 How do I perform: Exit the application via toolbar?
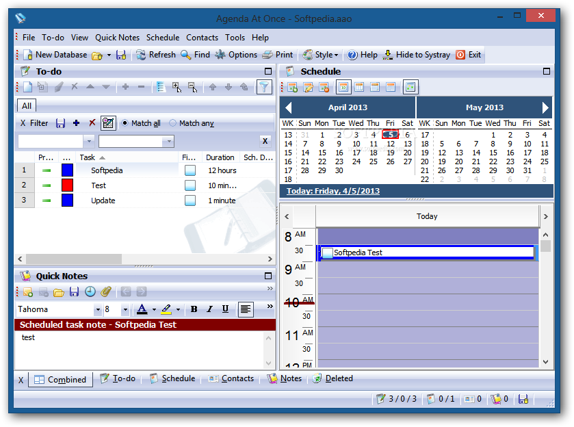tap(468, 55)
